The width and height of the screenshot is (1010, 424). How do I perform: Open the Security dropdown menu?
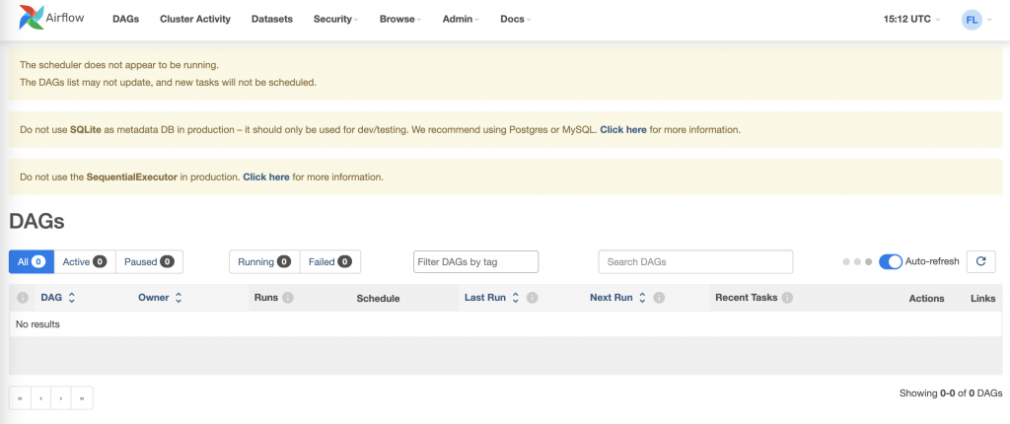[x=335, y=19]
